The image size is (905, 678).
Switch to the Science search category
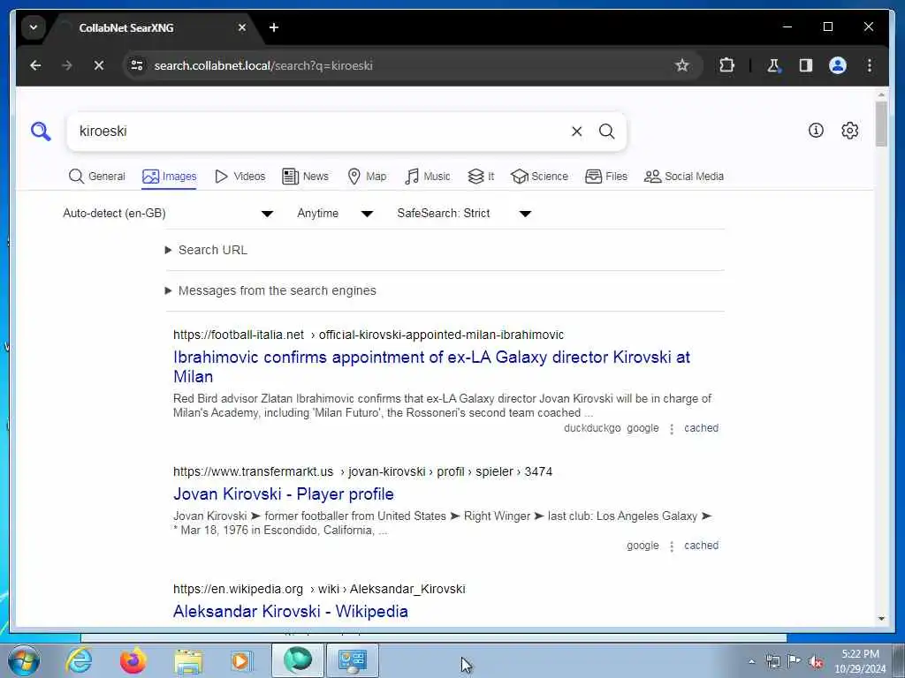pyautogui.click(x=540, y=177)
